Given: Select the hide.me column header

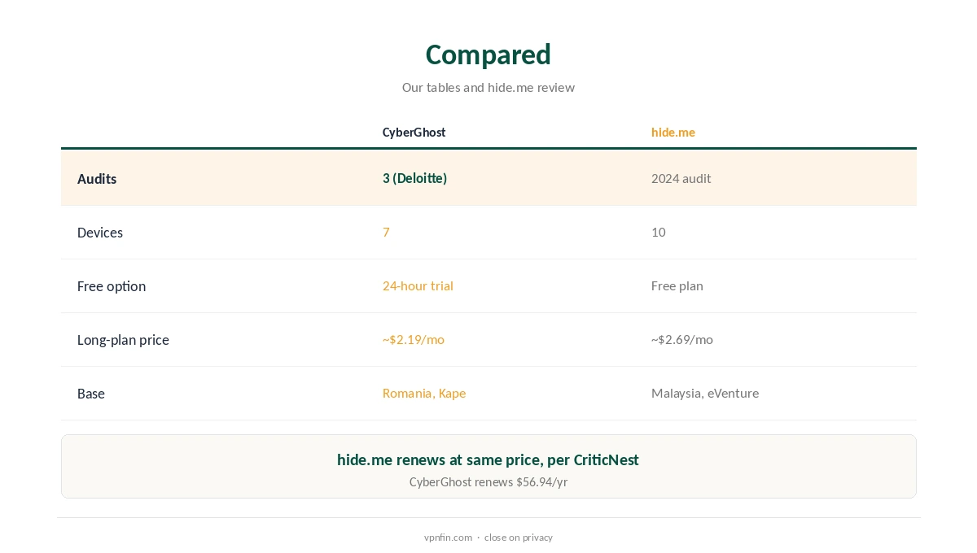Looking at the screenshot, I should [x=673, y=132].
